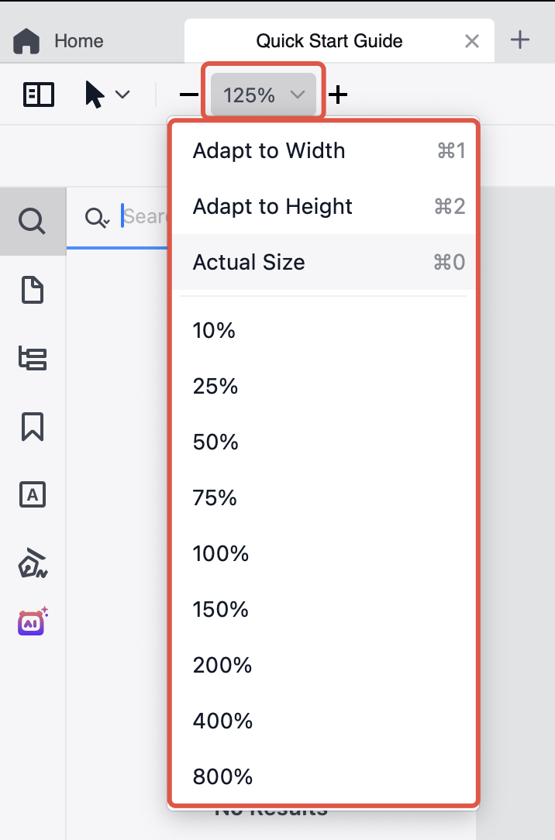
Task: Choose Adapt to Height option
Action: point(273,206)
